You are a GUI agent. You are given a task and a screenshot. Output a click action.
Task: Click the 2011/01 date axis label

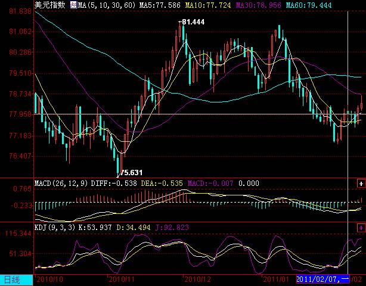point(276,279)
